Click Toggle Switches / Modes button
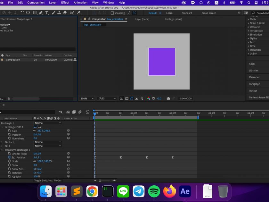 [48, 181]
